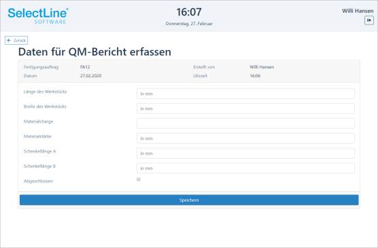This screenshot has width=378, height=248.
Task: Click the Materialcharge text field
Action: [x=245, y=123]
